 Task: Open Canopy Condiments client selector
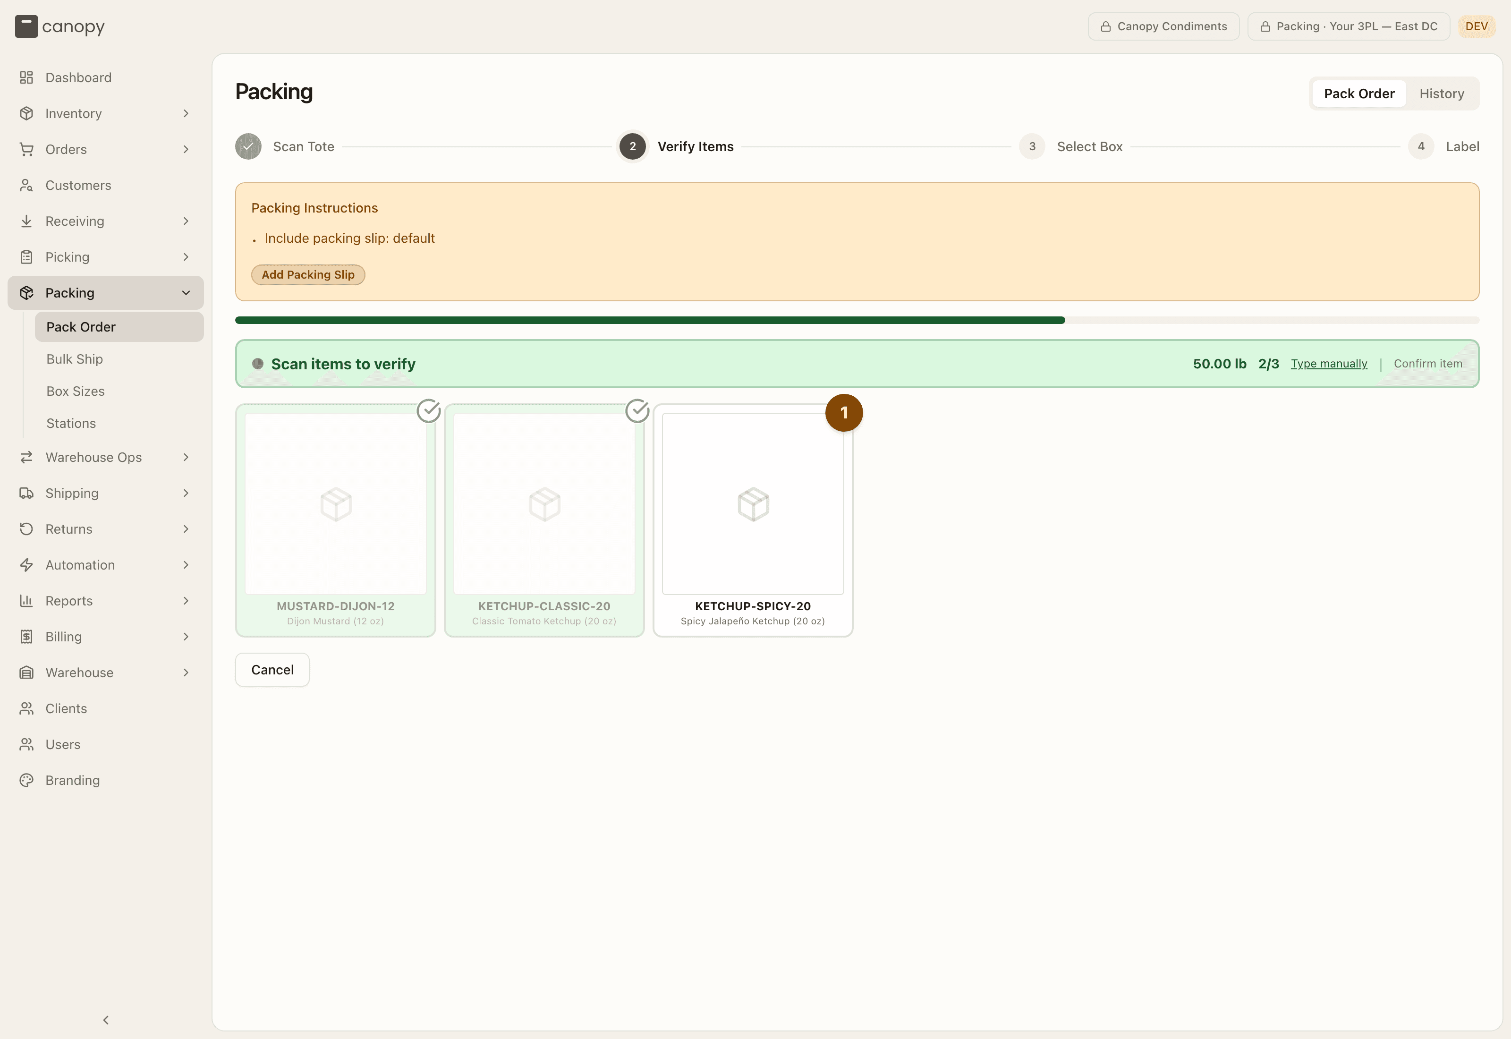click(x=1163, y=27)
